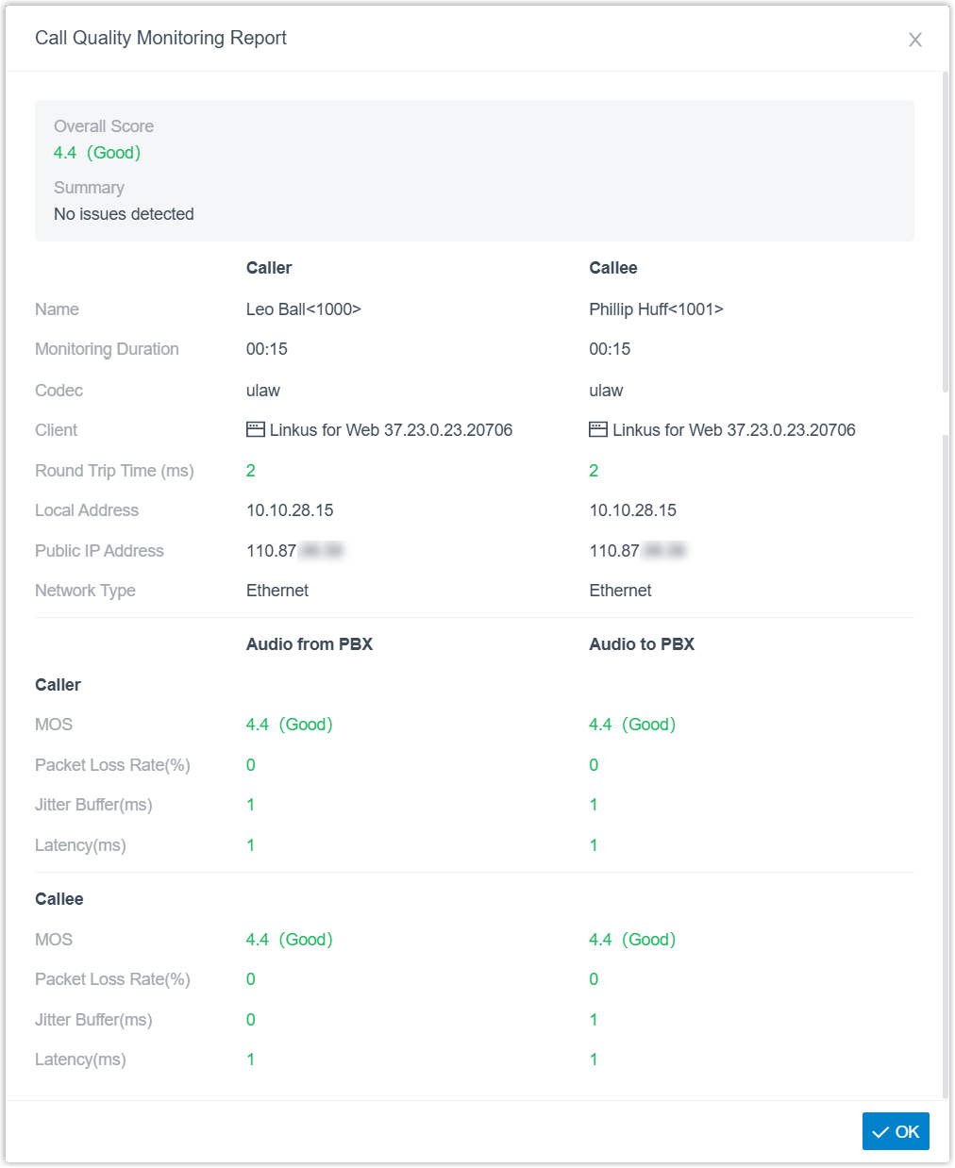Click the Callee section heading near bottom
The image size is (955, 1168).
tap(59, 899)
